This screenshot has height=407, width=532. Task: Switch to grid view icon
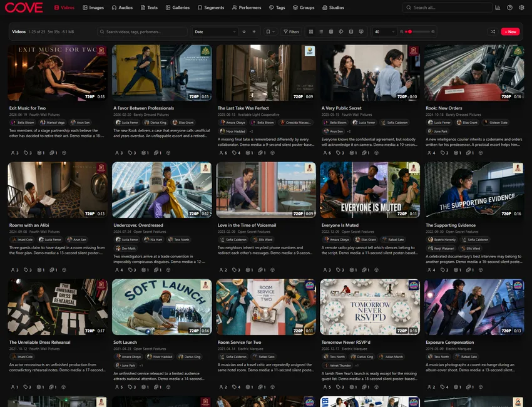(311, 31)
